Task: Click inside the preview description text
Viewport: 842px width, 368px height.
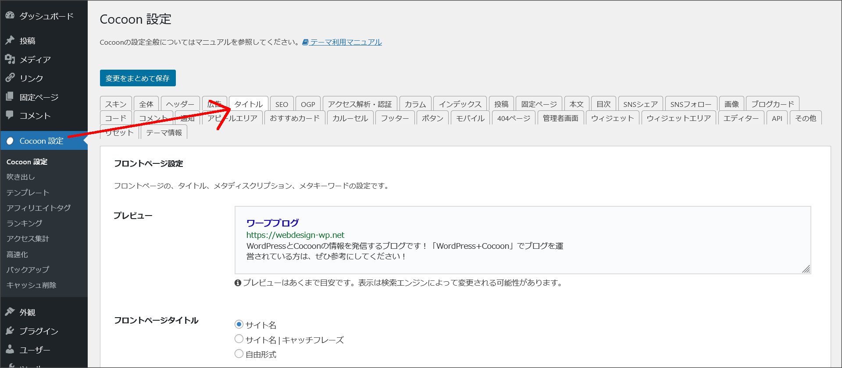Action: (405, 251)
